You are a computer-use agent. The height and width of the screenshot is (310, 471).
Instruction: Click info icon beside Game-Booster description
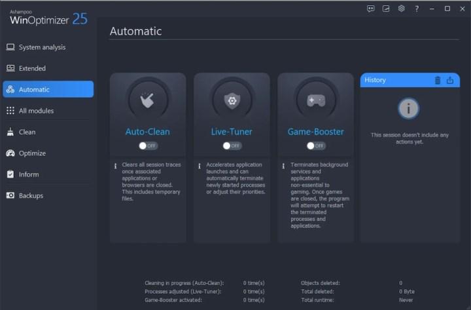click(x=283, y=166)
